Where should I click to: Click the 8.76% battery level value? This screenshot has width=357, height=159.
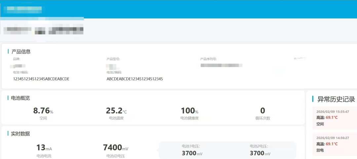(x=43, y=111)
